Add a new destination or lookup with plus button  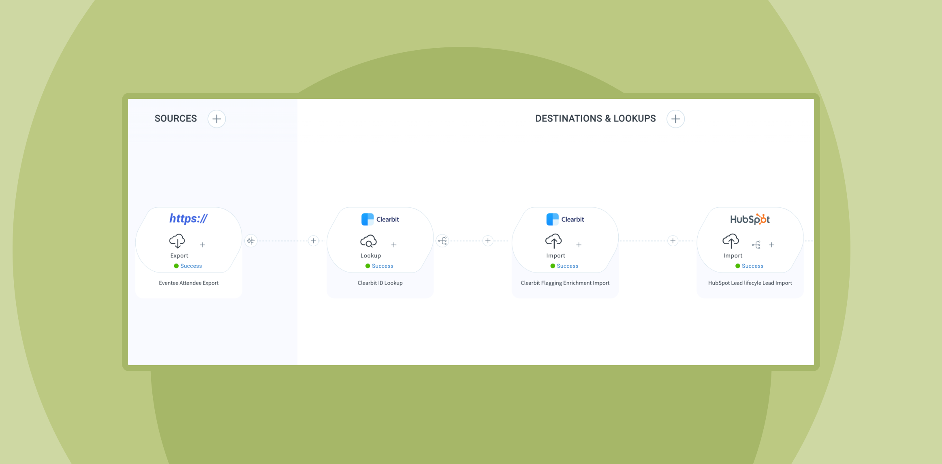(x=675, y=119)
